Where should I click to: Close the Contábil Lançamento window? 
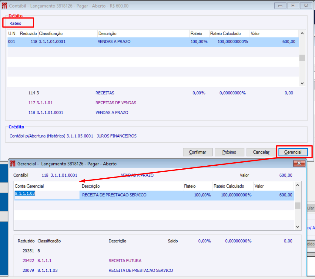point(306,6)
